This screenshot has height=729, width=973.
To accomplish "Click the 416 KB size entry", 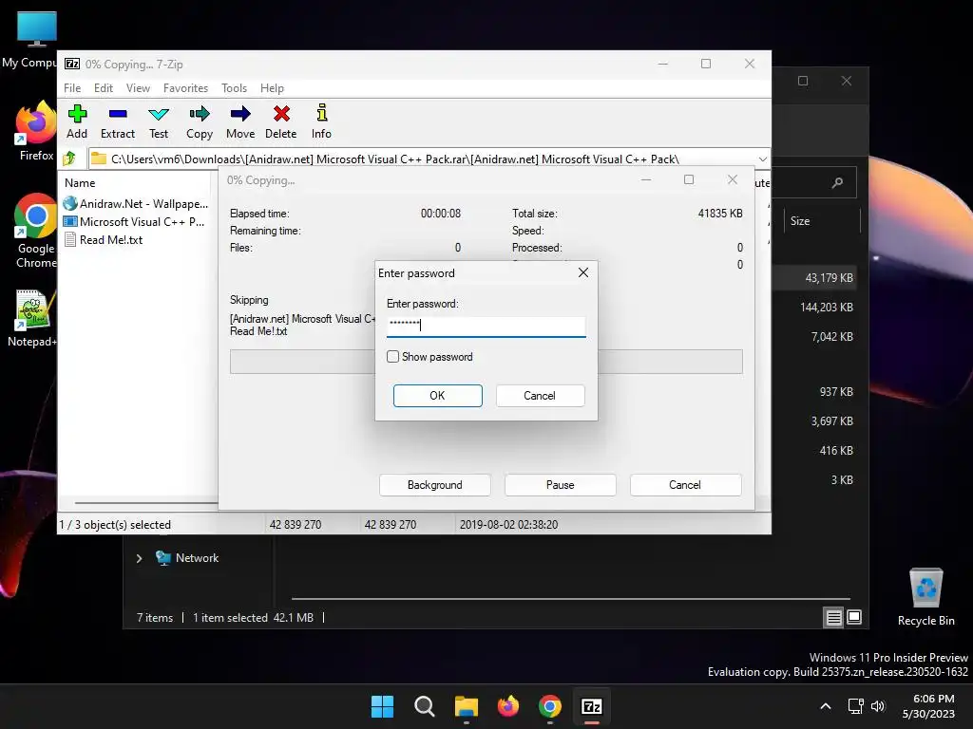I will tap(836, 451).
